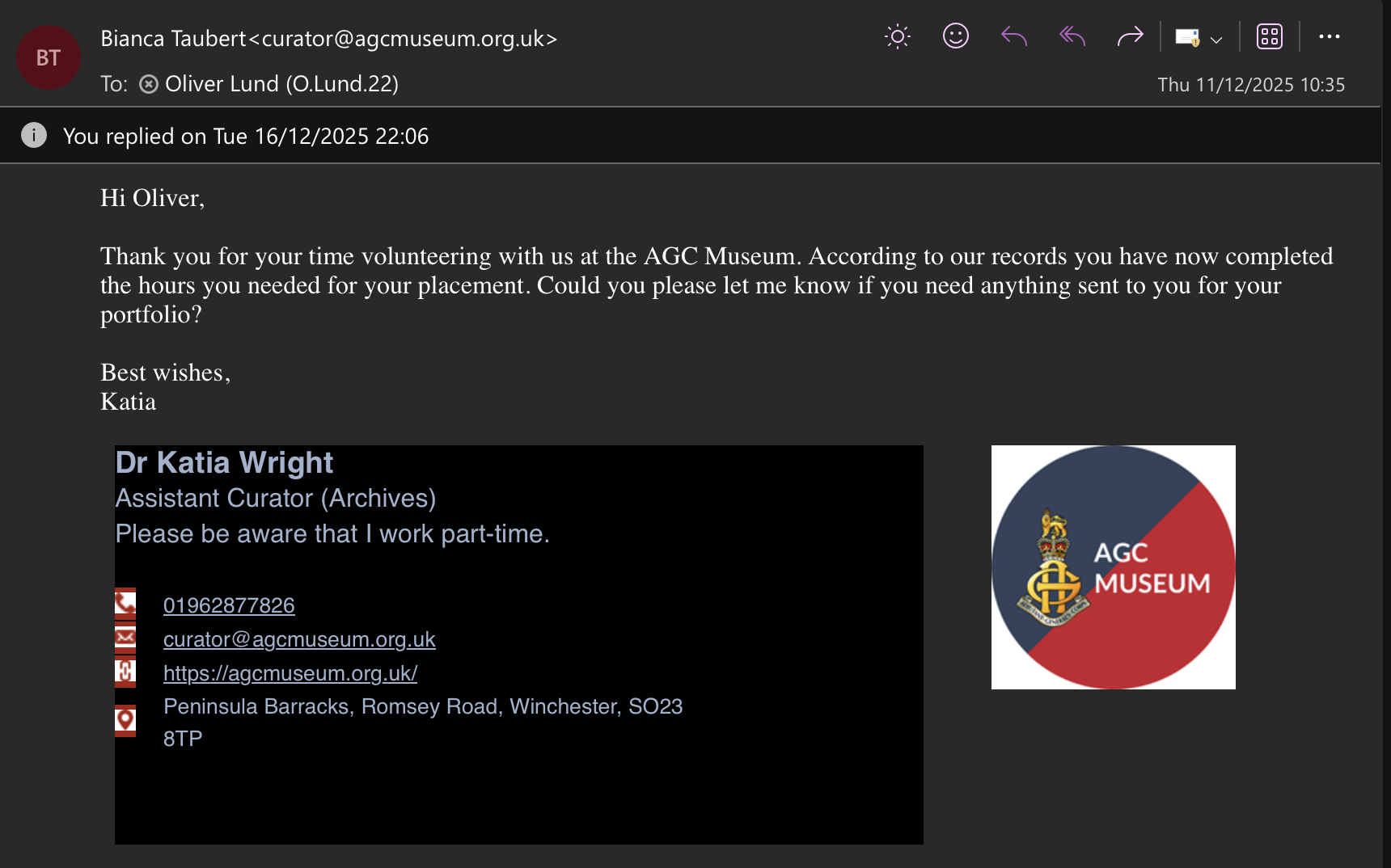Call phone number 01962877826 link
This screenshot has height=868, width=1391.
point(229,605)
